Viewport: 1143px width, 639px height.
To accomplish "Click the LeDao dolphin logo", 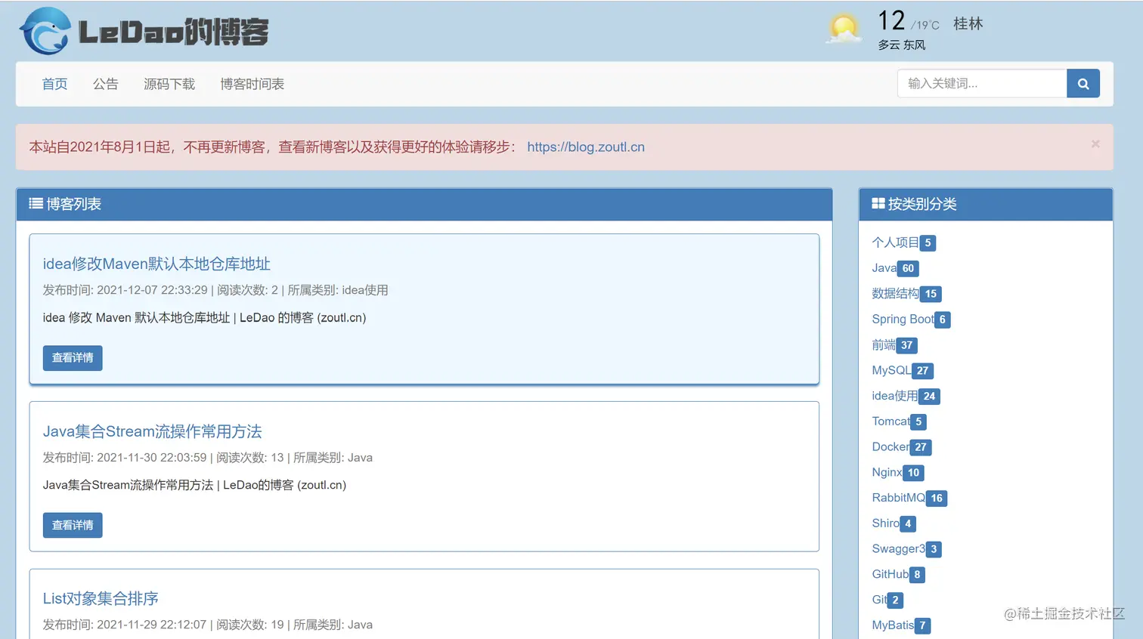I will click(x=45, y=31).
